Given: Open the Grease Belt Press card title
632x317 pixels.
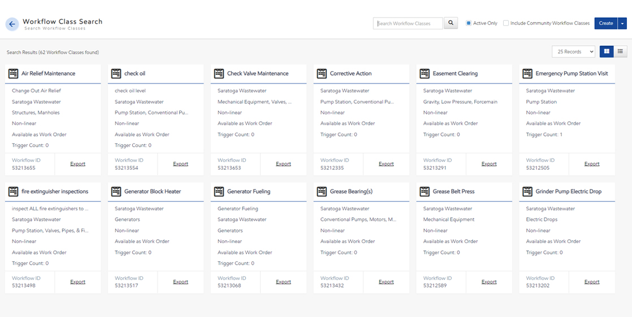Looking at the screenshot, I should coord(453,191).
